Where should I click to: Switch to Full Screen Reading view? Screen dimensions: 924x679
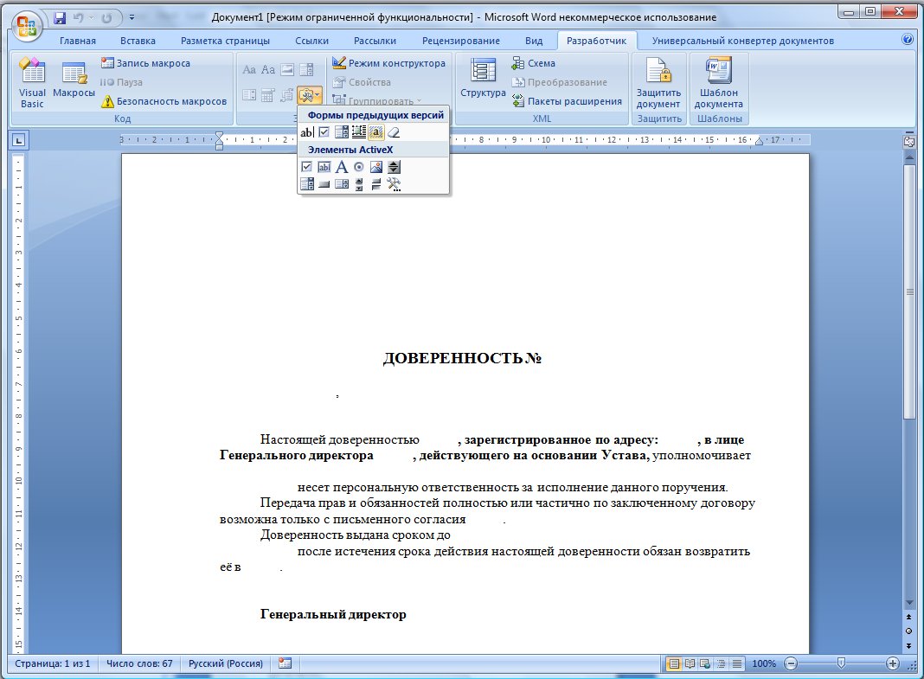click(x=690, y=663)
